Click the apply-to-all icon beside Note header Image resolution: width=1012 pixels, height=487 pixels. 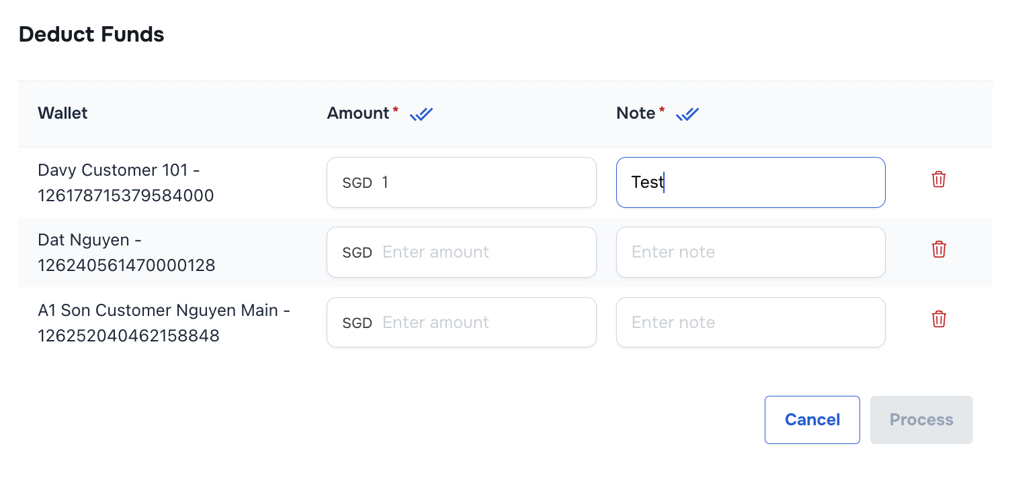(x=687, y=113)
